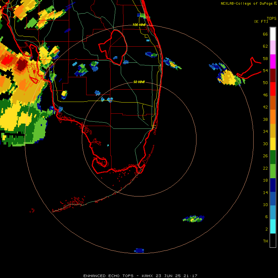Click the 14 value on the legend
The height and width of the screenshot is (278, 278).
click(x=265, y=192)
